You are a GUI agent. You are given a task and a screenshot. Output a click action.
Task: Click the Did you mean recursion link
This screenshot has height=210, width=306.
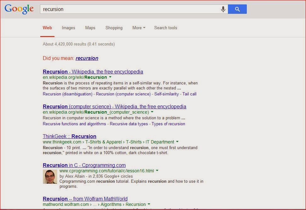coord(87,58)
